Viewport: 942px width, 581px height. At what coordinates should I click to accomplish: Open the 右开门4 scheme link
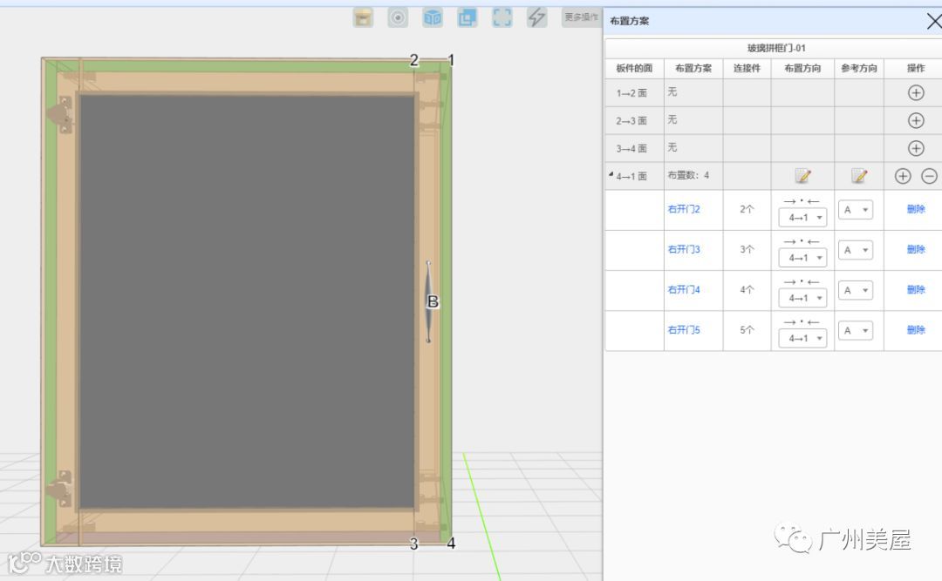point(684,290)
